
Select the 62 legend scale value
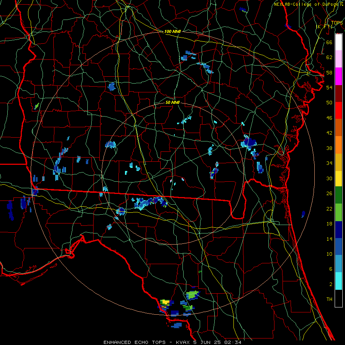[329, 58]
